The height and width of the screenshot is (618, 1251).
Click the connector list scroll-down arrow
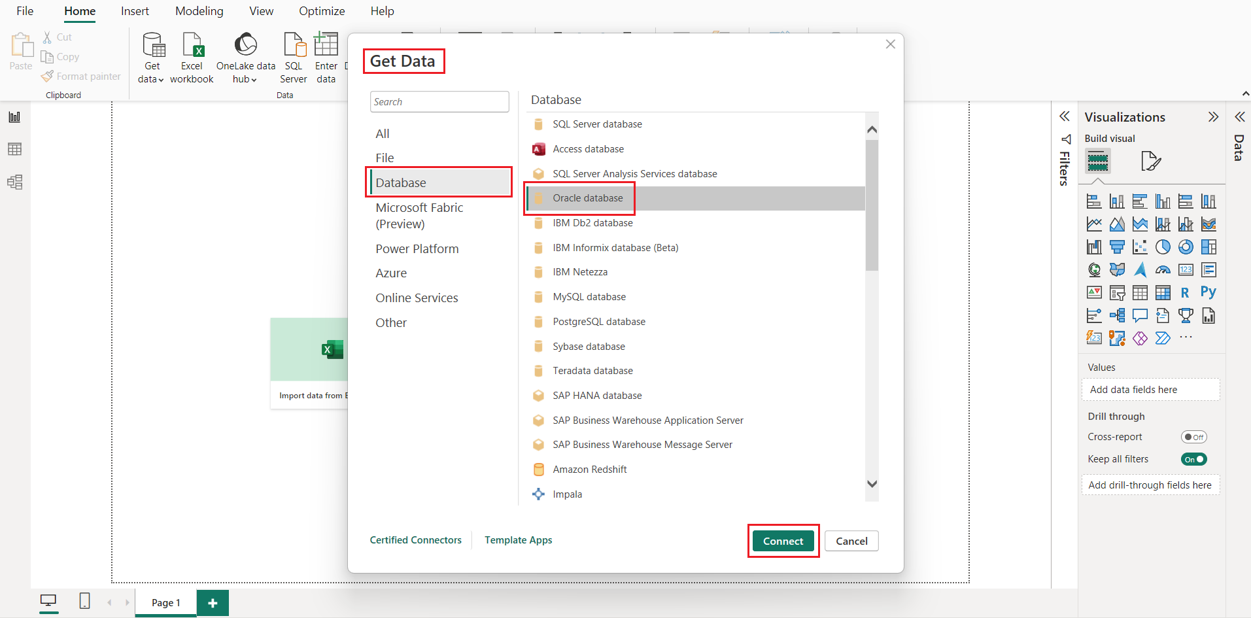click(872, 484)
